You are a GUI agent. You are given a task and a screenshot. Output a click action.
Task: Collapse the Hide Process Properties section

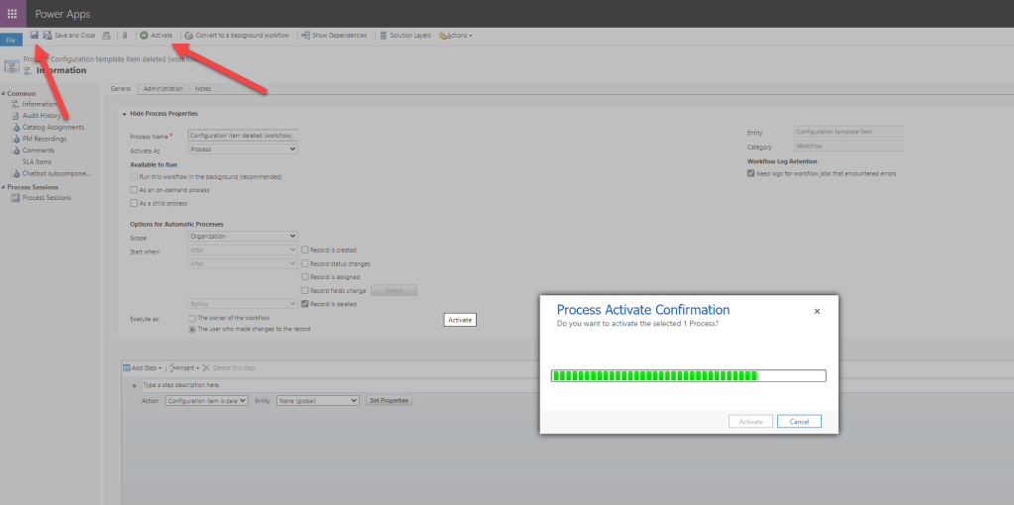[124, 114]
